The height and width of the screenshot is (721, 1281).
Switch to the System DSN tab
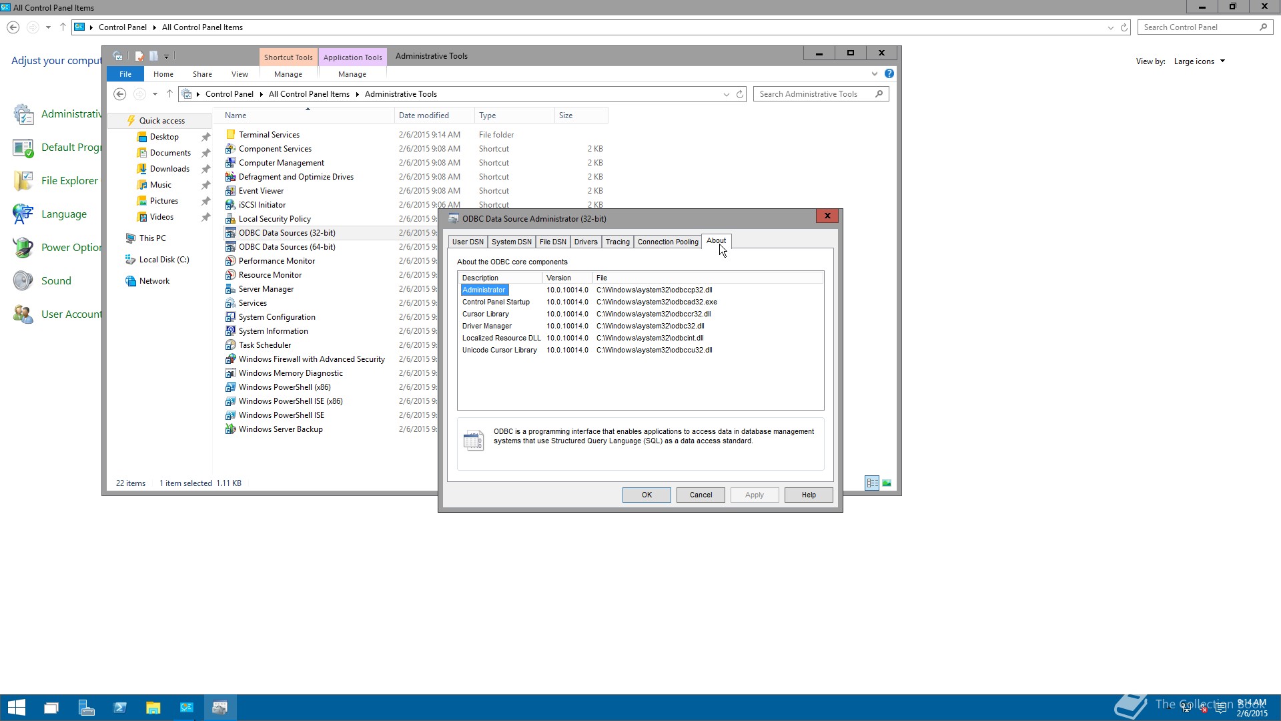512,242
